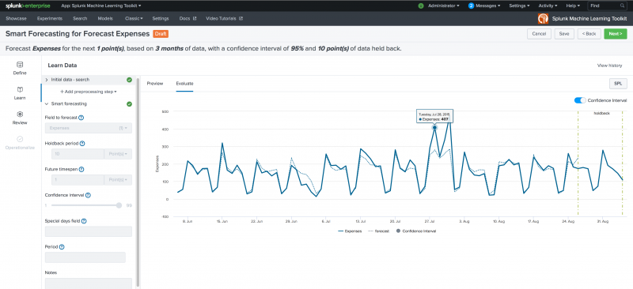Open Field to forecast Expenses dropdown
Viewport: 633px width, 289px height.
(x=88, y=128)
